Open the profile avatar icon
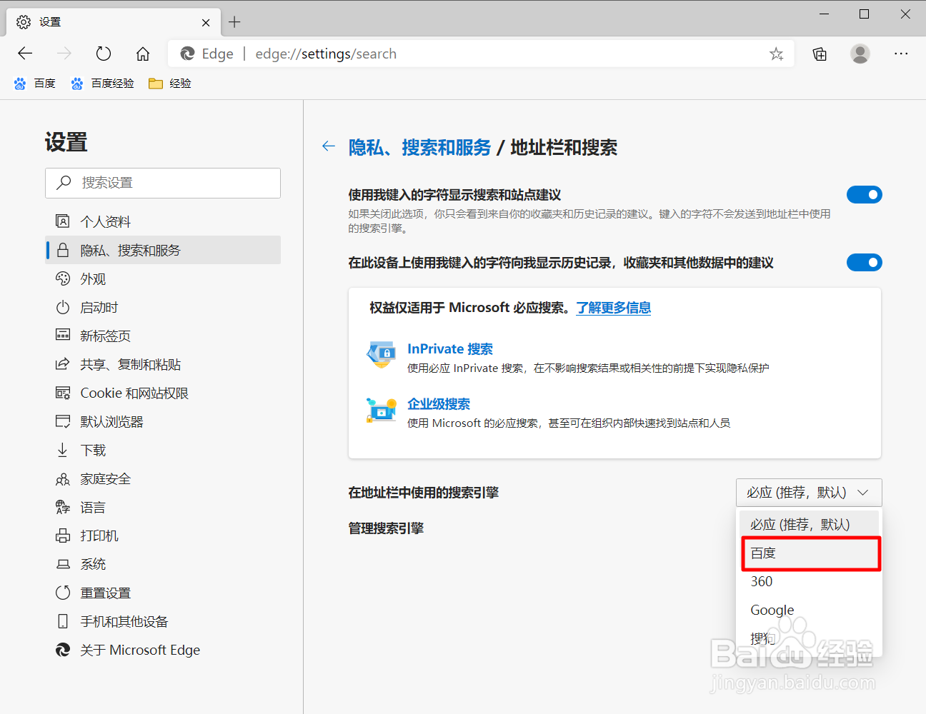Screen dimensions: 926x714 860,54
